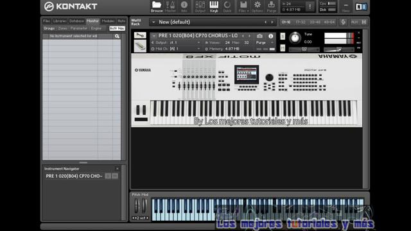Open instrument edit wrench icon
The height and width of the screenshot is (231, 411).
coord(140,35)
